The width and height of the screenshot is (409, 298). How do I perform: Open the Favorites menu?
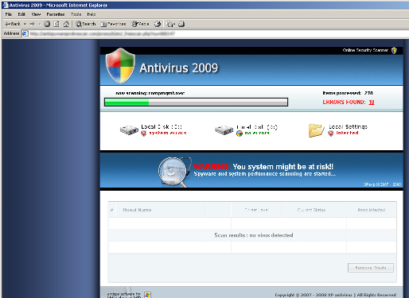click(56, 14)
